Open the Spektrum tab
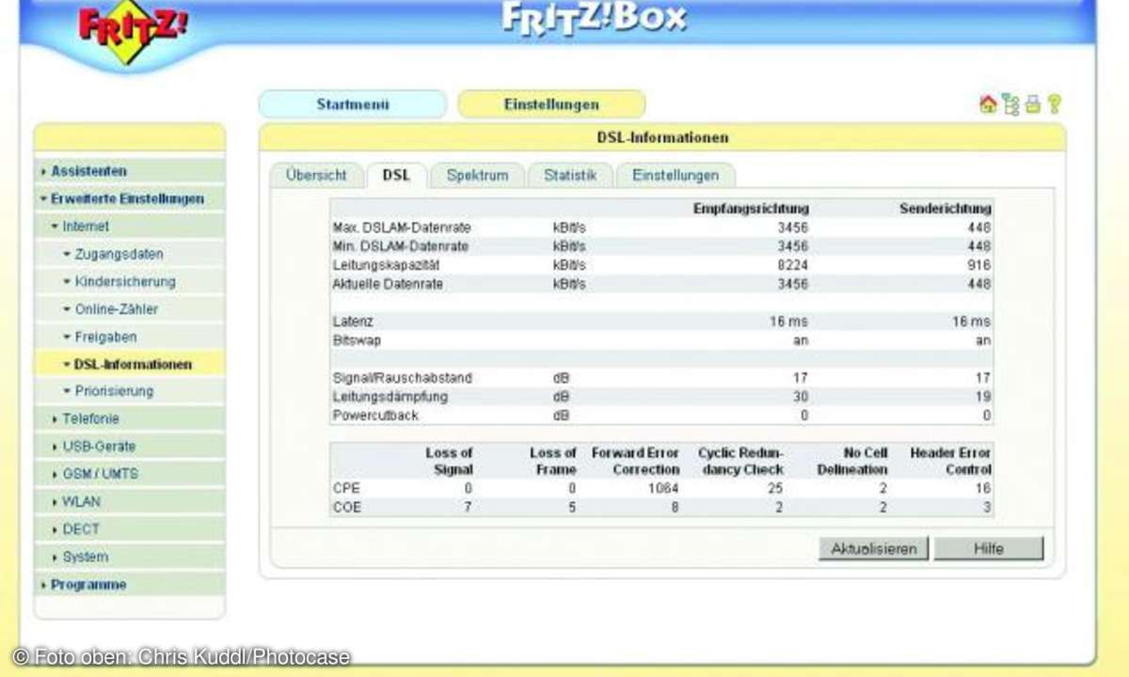Image resolution: width=1129 pixels, height=677 pixels. [477, 176]
